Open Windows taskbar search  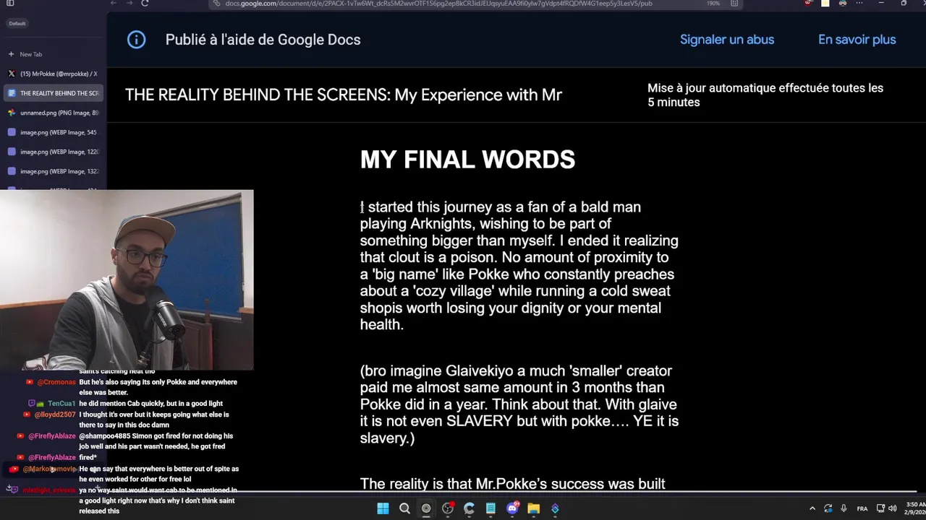click(404, 508)
